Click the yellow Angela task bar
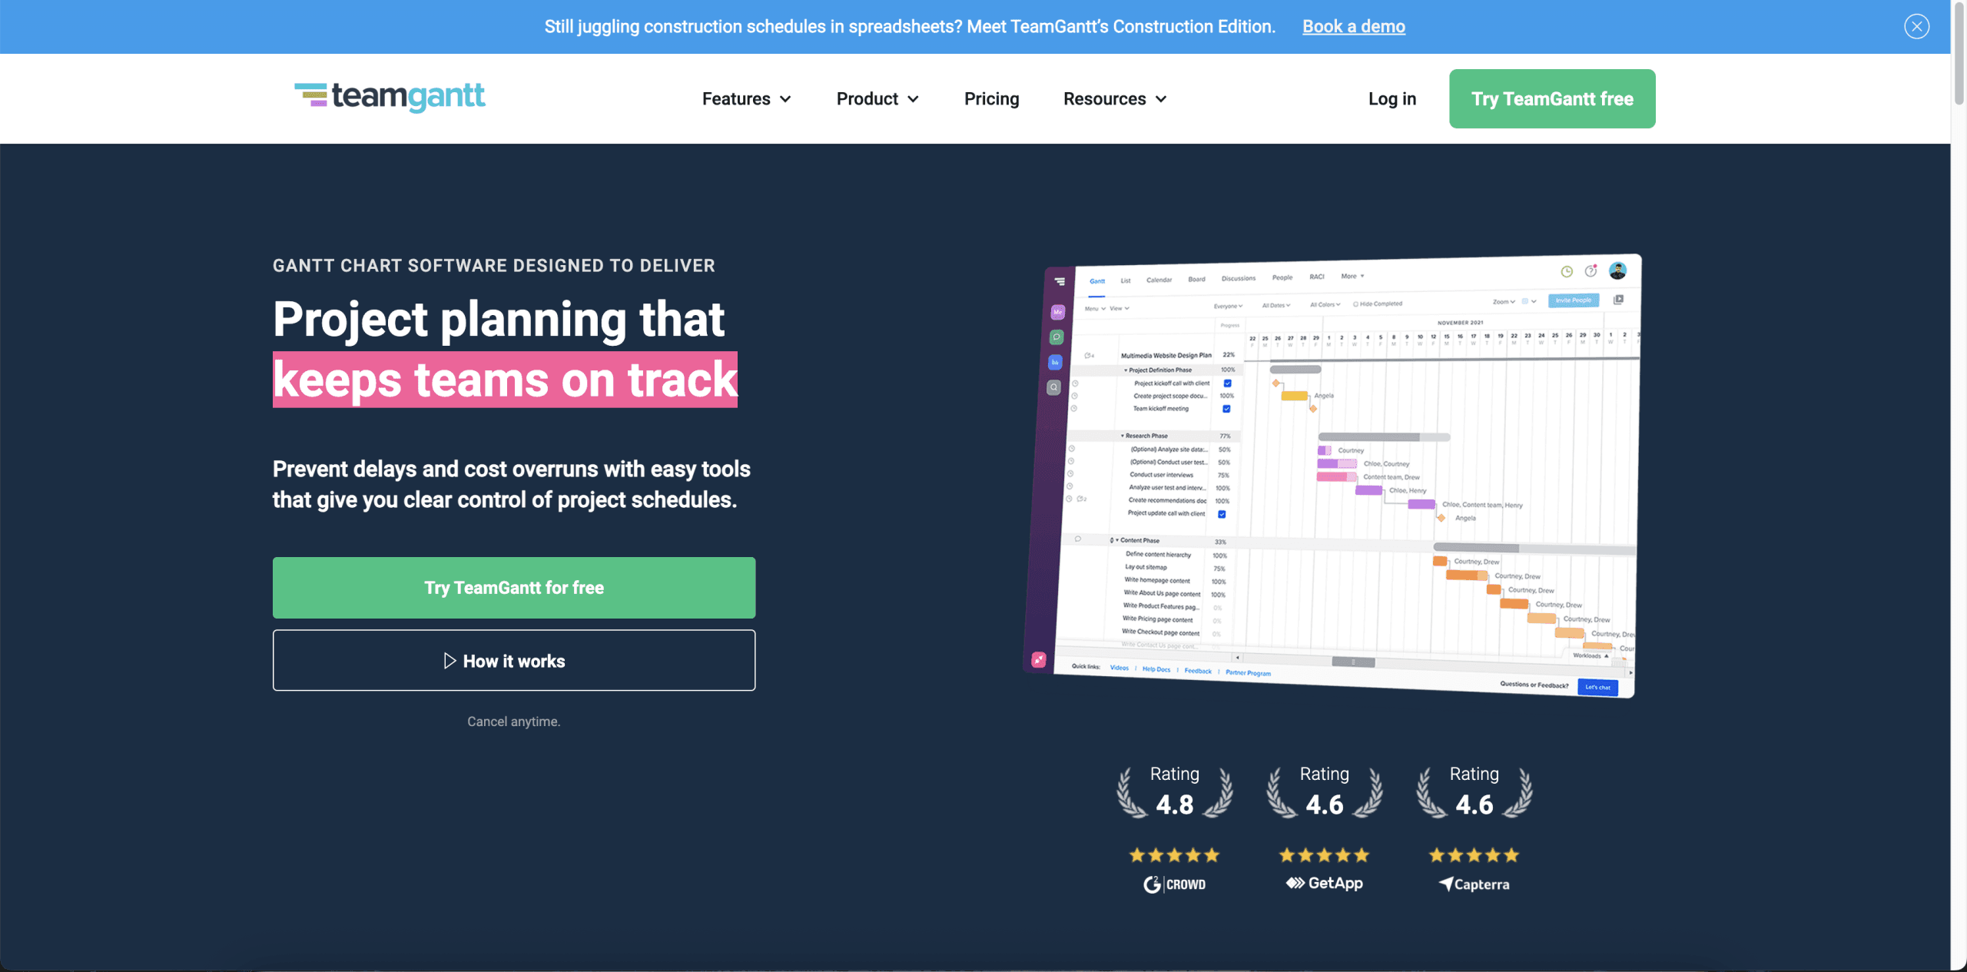 point(1294,396)
